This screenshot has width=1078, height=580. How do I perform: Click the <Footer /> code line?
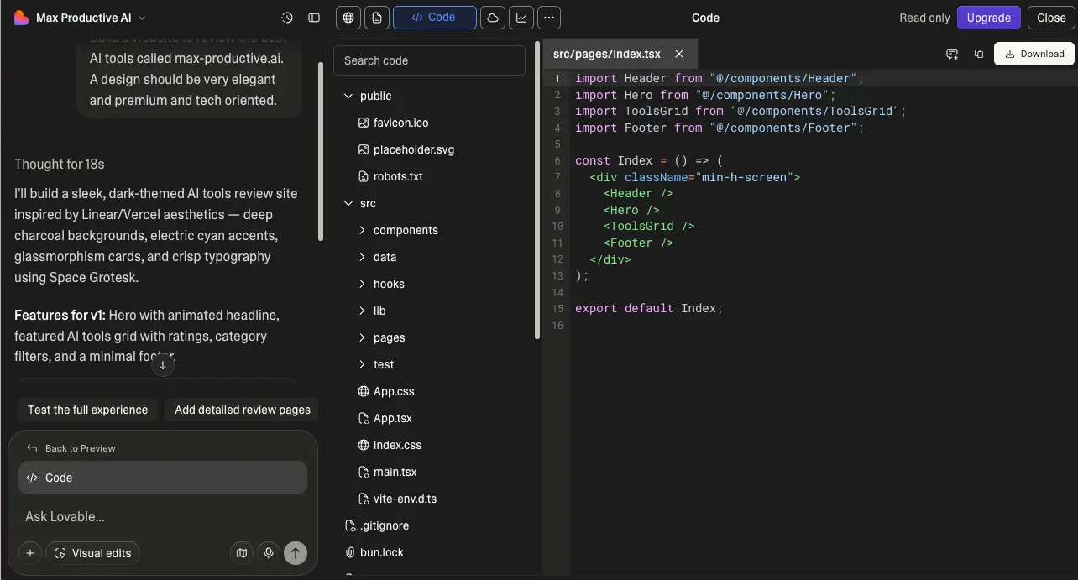pyautogui.click(x=638, y=243)
